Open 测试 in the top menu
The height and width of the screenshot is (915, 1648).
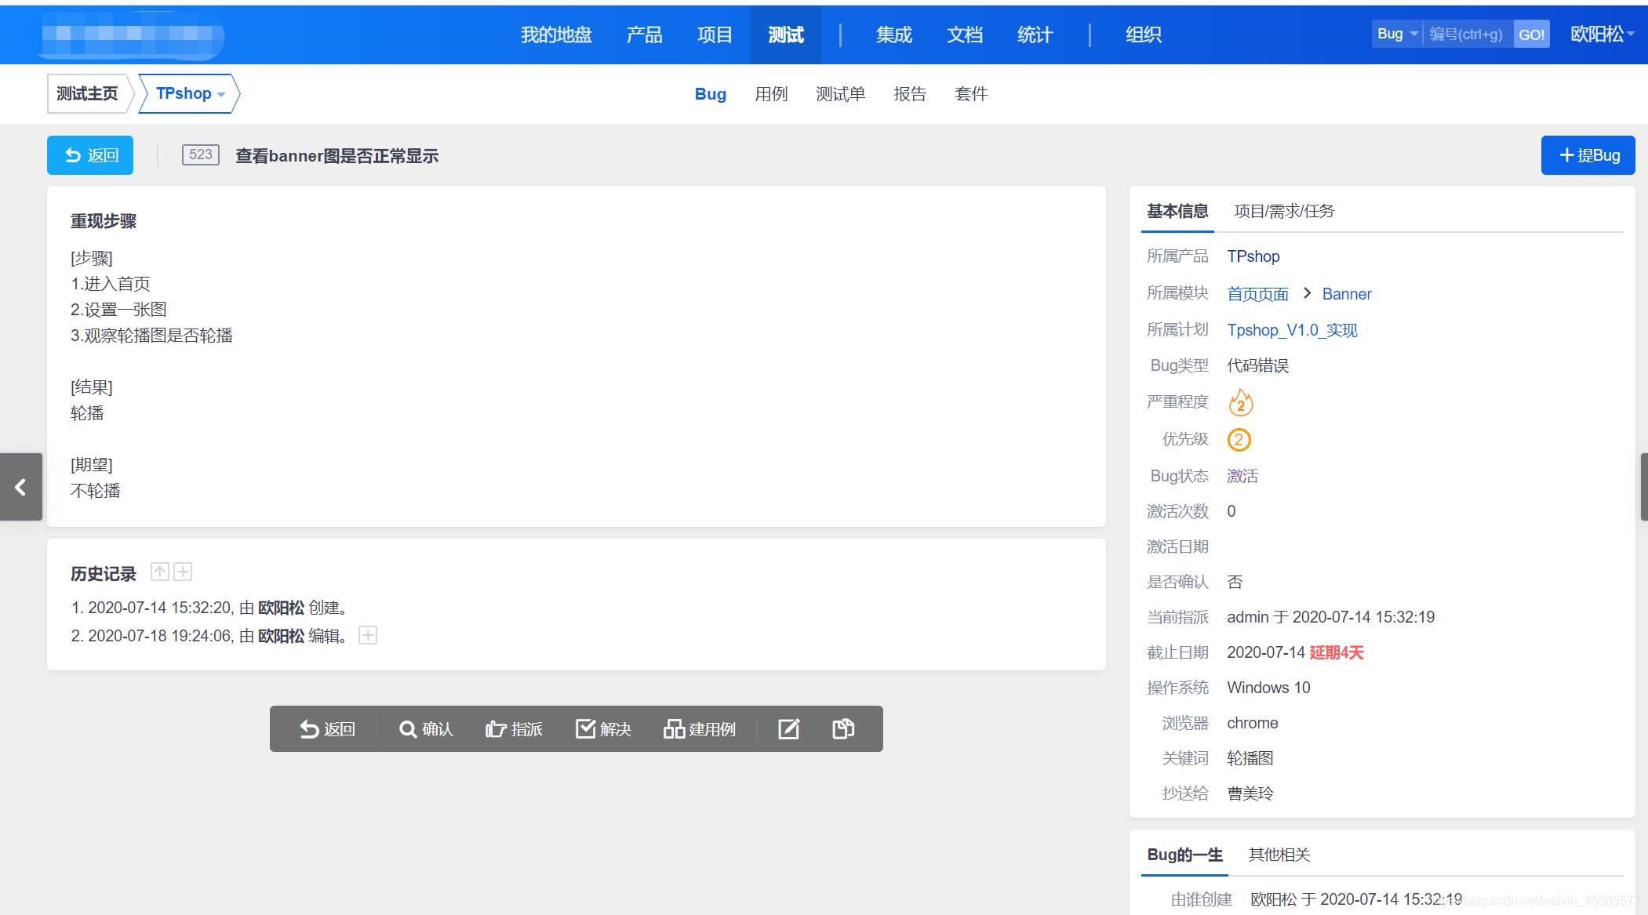pos(786,34)
